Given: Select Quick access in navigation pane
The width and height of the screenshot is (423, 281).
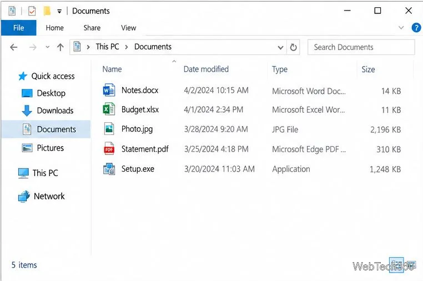Looking at the screenshot, I should coord(53,76).
